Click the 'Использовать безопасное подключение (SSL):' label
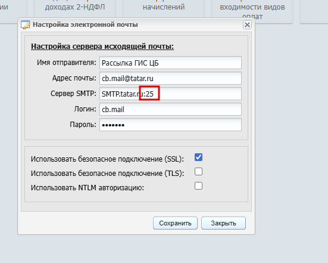The image size is (328, 263). click(x=107, y=159)
